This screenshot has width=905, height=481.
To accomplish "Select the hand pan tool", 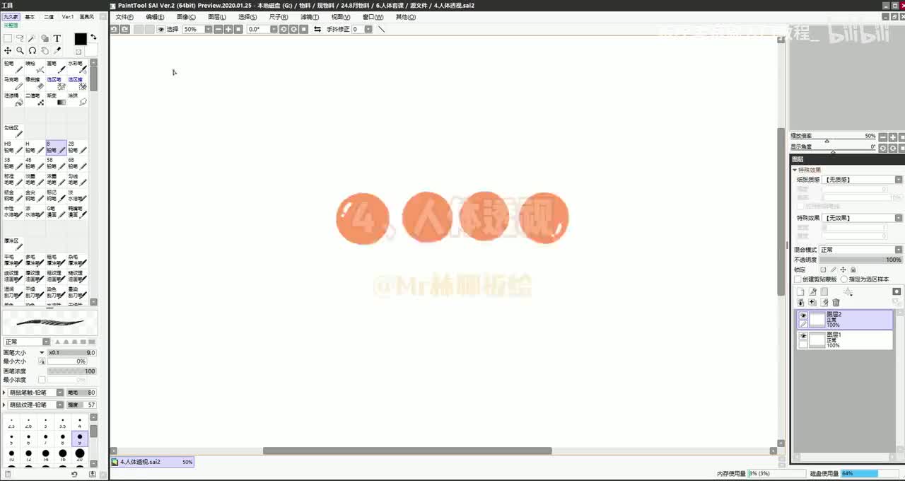I will (45, 51).
